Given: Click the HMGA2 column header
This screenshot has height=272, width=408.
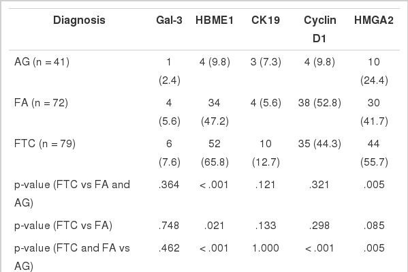Looking at the screenshot, I should pyautogui.click(x=374, y=20).
